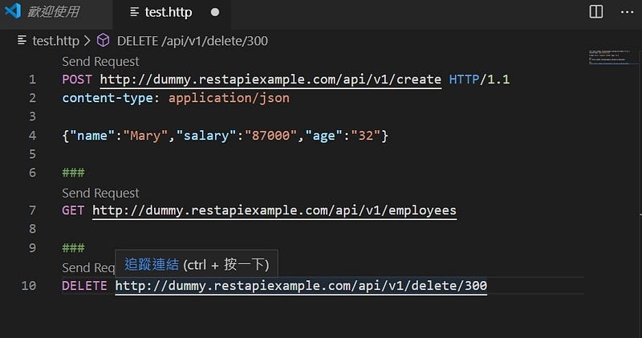Click line number 4 in the gutter
Image resolution: width=642 pixels, height=338 pixels.
coord(32,136)
